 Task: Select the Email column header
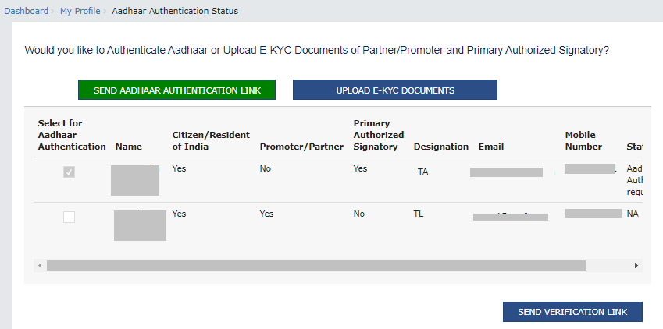click(491, 147)
